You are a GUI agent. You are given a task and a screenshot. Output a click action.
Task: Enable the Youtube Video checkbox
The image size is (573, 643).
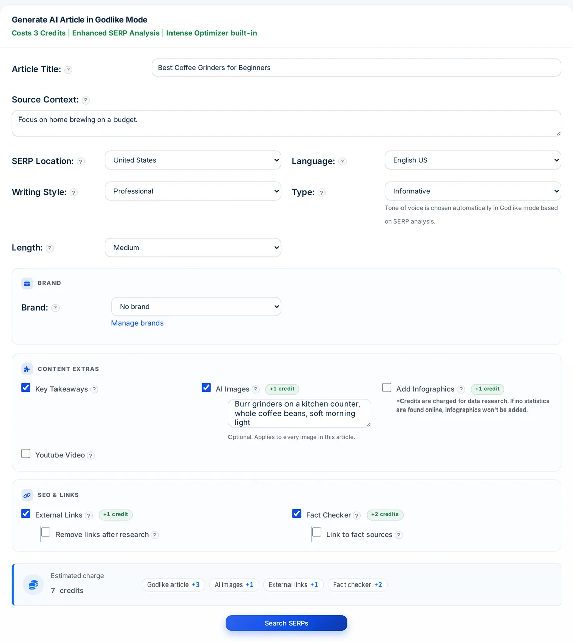(x=26, y=454)
